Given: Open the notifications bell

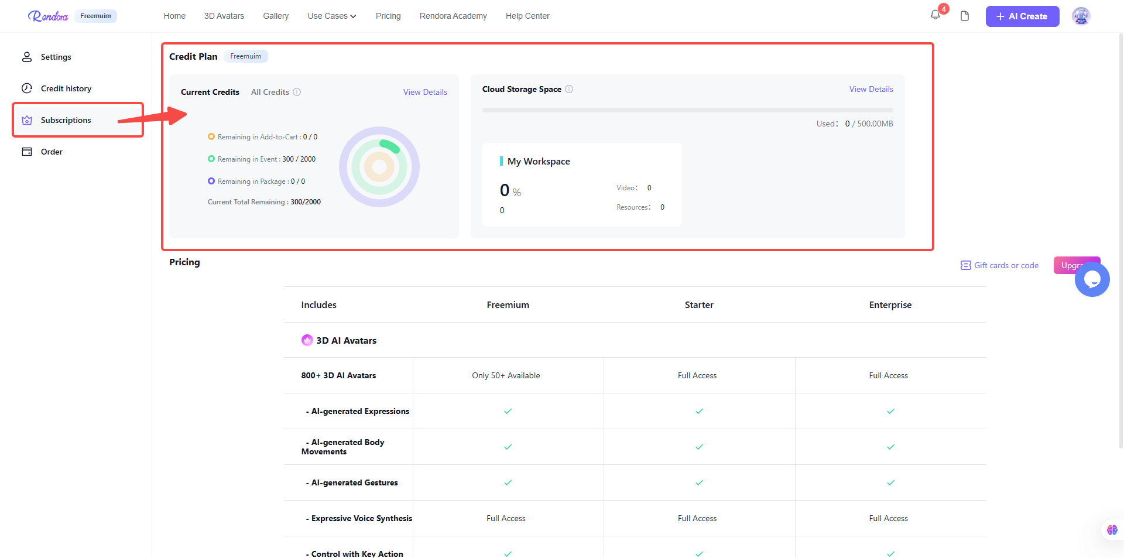Looking at the screenshot, I should pos(935,15).
